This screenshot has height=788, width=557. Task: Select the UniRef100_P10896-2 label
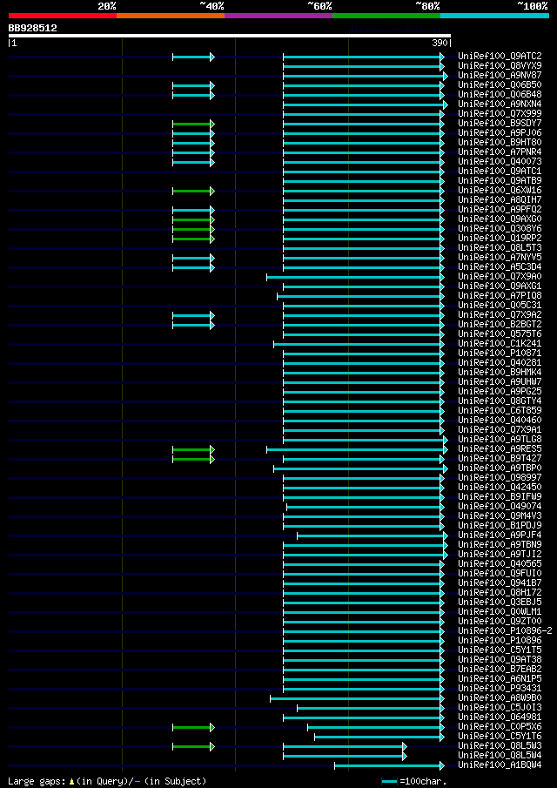505,631
